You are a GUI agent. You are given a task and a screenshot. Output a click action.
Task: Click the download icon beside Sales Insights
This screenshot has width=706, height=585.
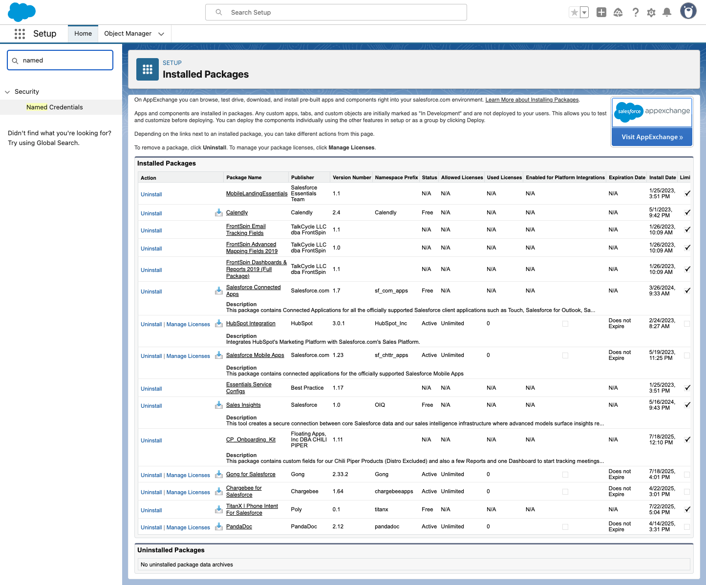(219, 405)
